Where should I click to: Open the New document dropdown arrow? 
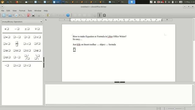pyautogui.click(x=7, y=15)
